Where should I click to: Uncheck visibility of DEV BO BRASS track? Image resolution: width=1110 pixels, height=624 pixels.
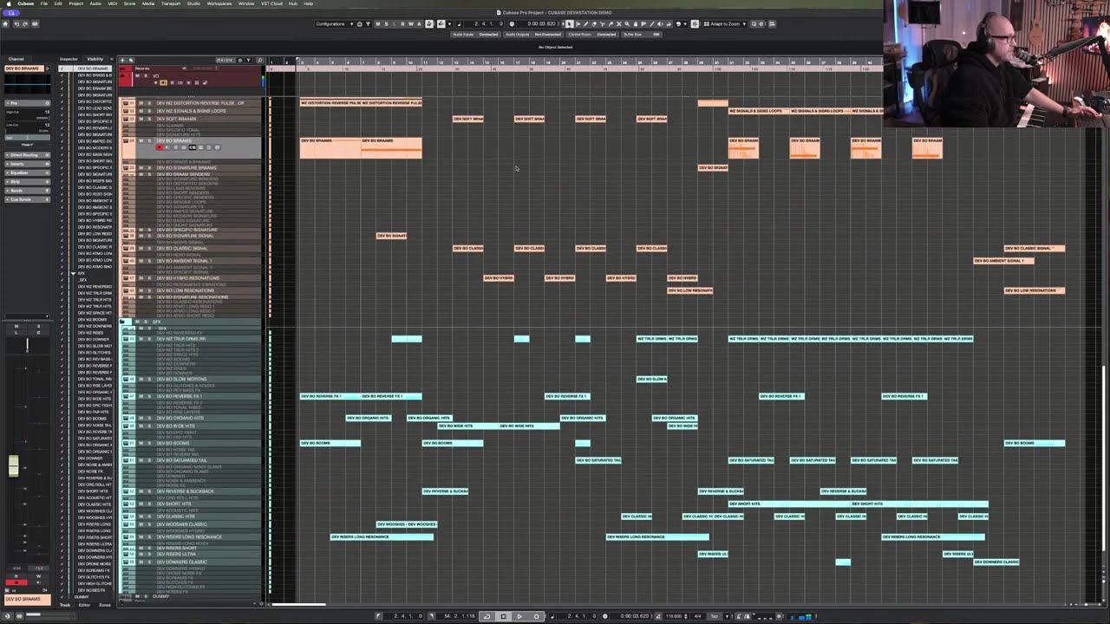click(62, 75)
